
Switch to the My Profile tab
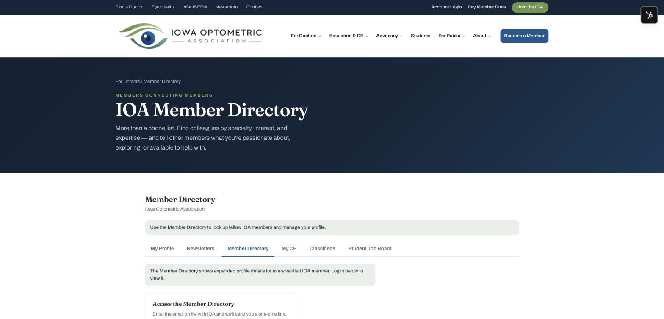coord(162,249)
